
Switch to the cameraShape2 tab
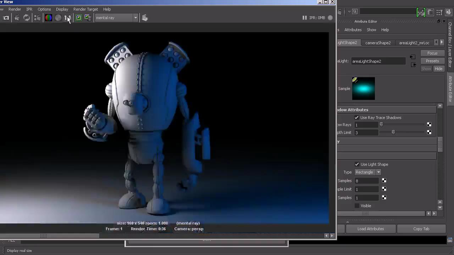(x=378, y=43)
